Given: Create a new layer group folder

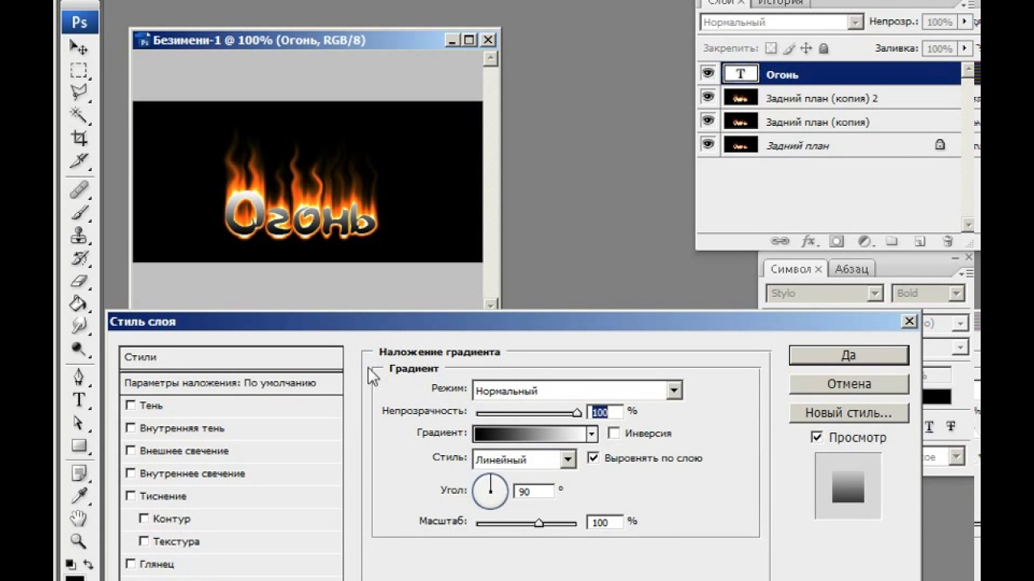Looking at the screenshot, I should [x=892, y=241].
